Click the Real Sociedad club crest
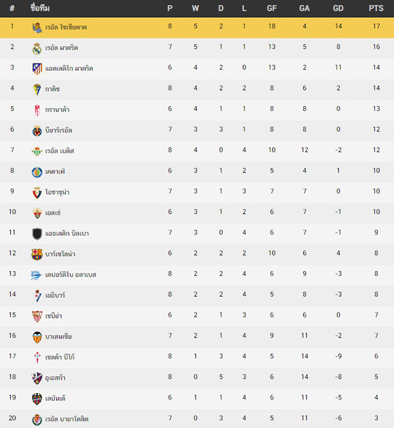 37,27
